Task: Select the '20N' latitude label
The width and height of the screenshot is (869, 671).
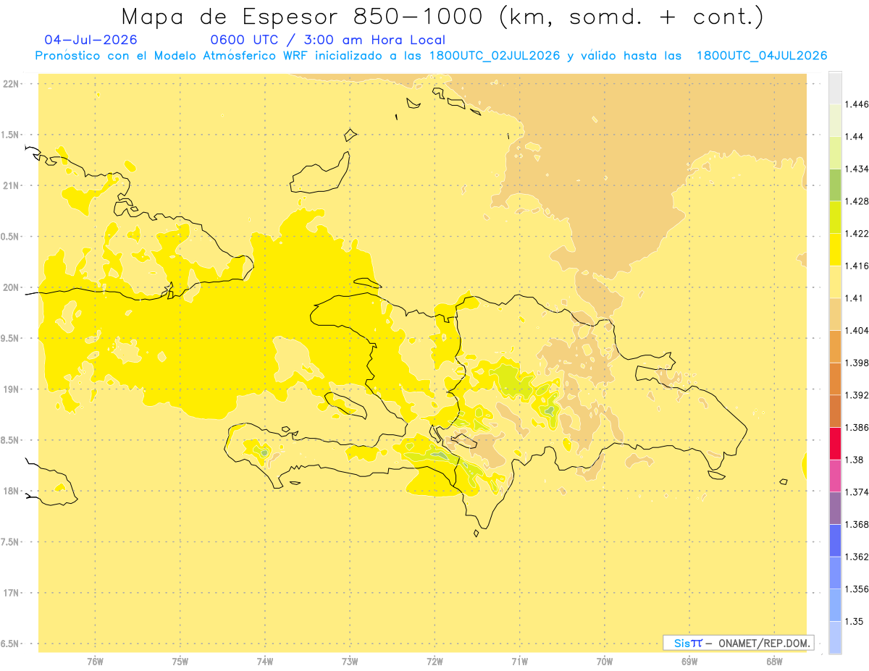Action: tap(10, 287)
